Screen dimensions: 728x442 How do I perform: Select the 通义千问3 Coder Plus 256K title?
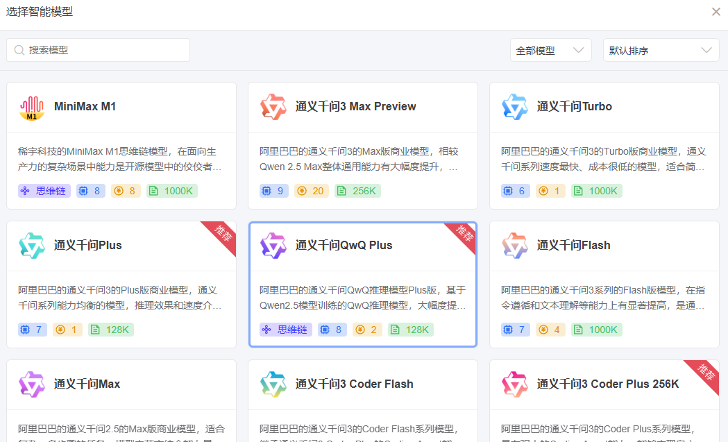tap(608, 384)
